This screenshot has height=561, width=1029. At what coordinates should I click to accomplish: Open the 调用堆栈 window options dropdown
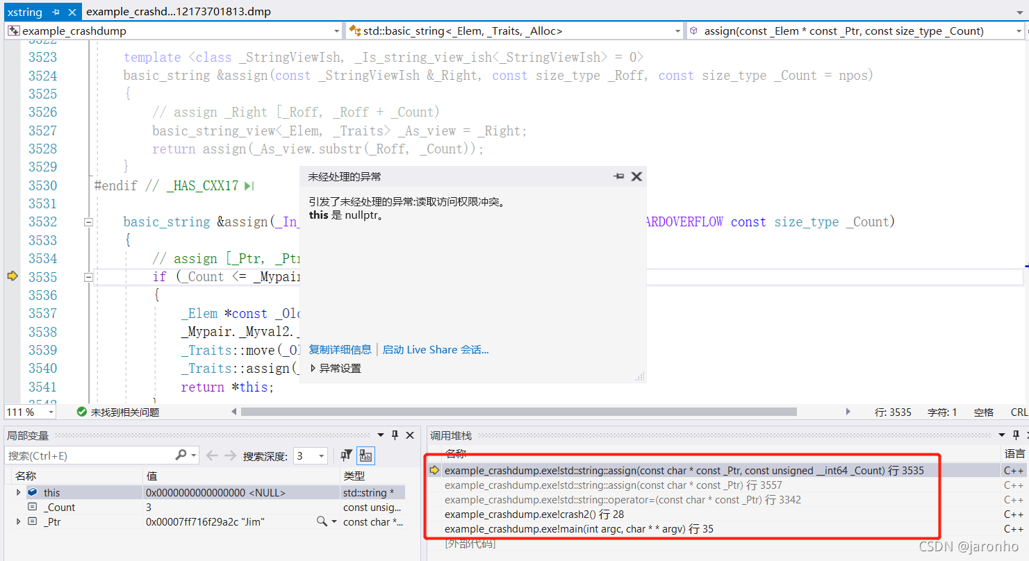pos(1002,435)
